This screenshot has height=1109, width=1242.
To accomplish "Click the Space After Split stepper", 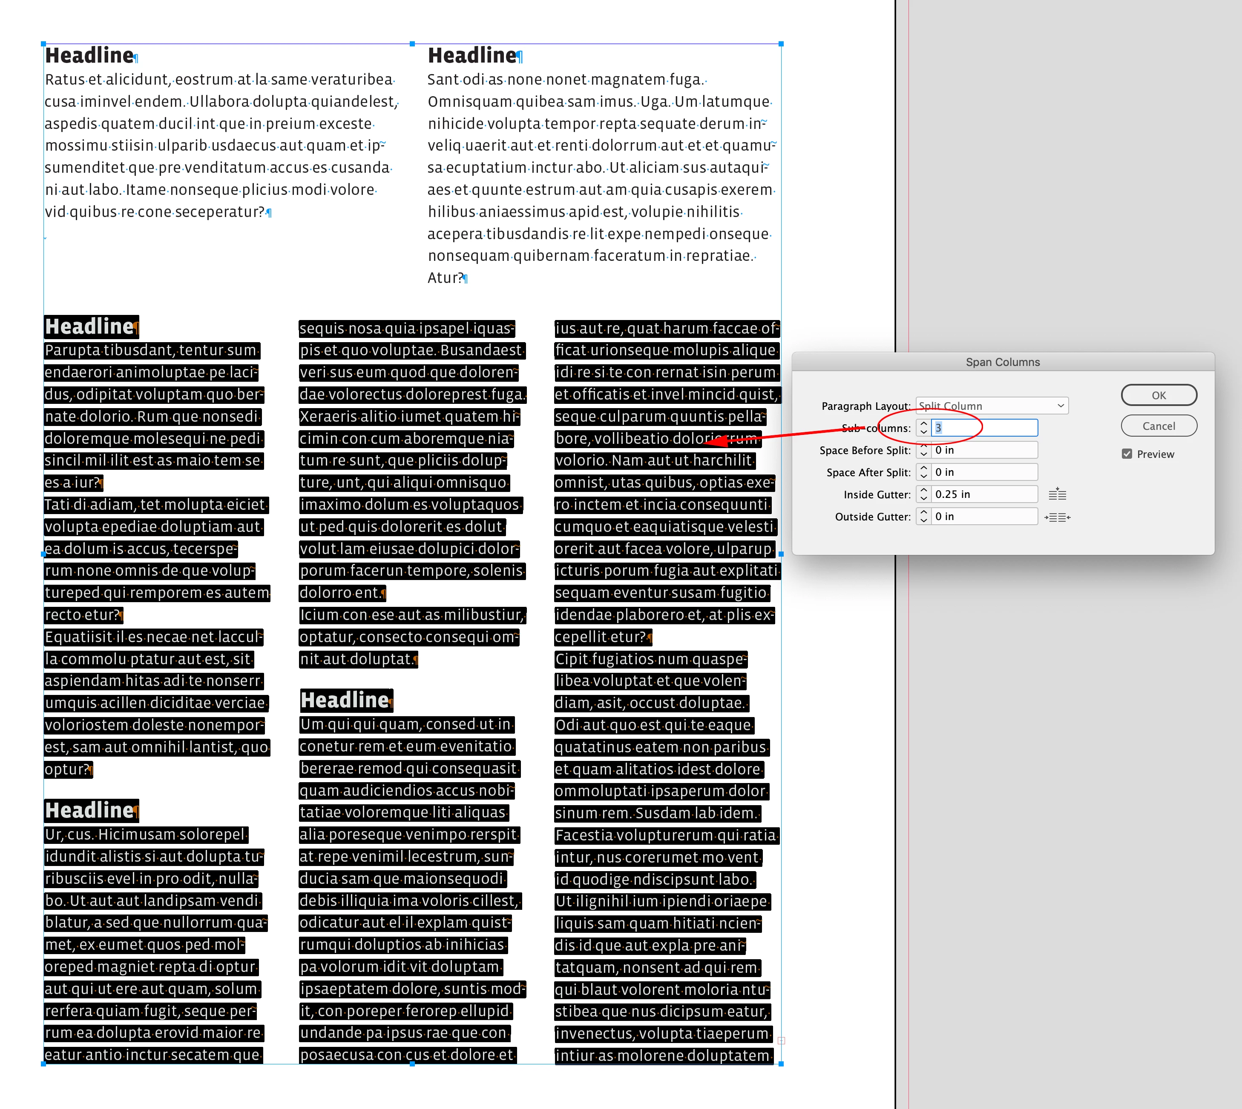I will (x=923, y=472).
